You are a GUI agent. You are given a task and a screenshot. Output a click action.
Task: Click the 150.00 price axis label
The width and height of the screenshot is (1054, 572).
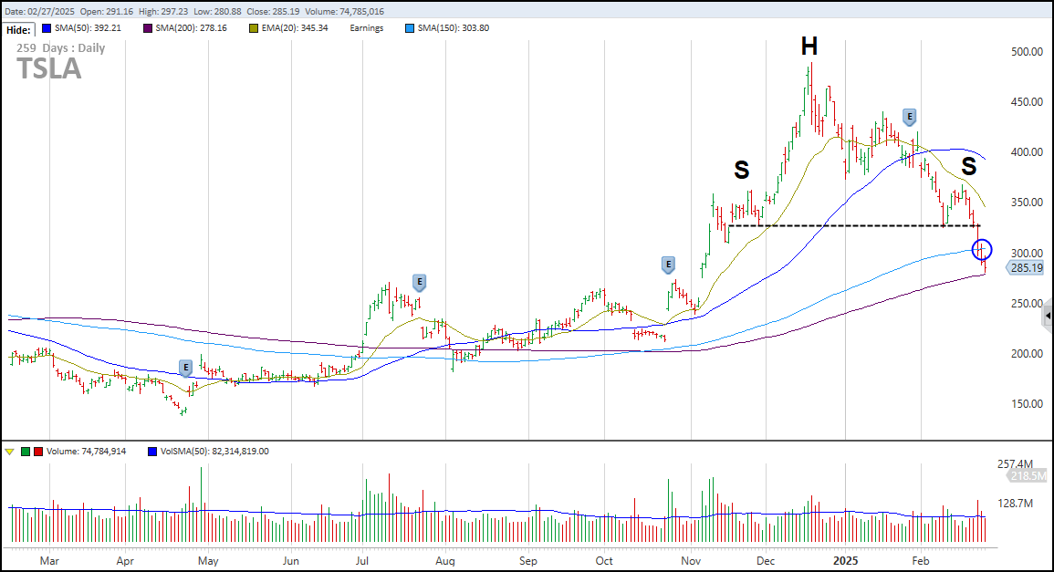[x=1028, y=404]
